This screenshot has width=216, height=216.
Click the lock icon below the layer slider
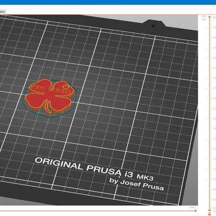[x=210, y=214]
